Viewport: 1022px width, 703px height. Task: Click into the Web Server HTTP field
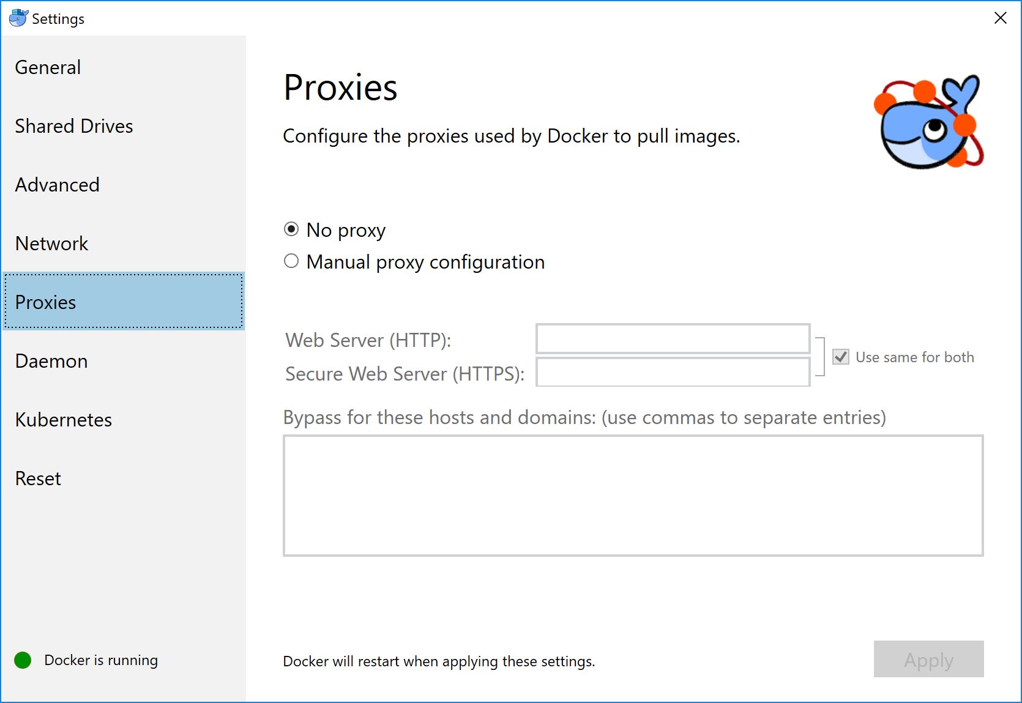672,338
